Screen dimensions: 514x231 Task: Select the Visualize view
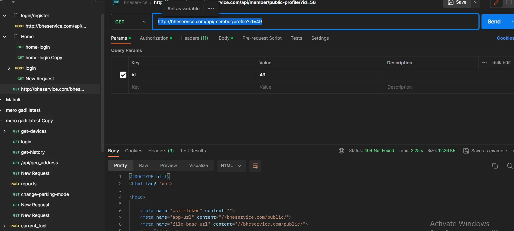[x=198, y=166]
